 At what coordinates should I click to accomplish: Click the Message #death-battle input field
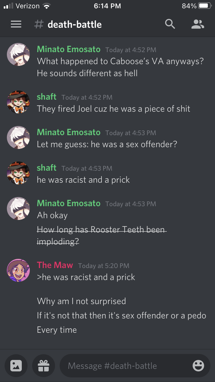[x=135, y=366]
